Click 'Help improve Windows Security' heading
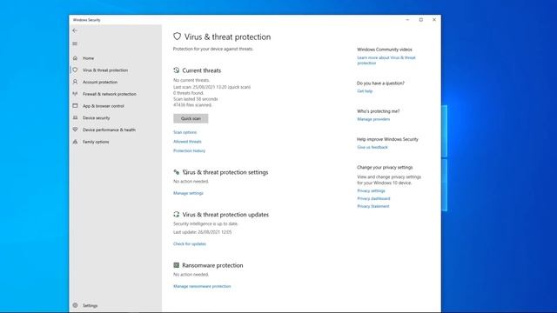Viewport: 557px width, 313px height. click(387, 139)
